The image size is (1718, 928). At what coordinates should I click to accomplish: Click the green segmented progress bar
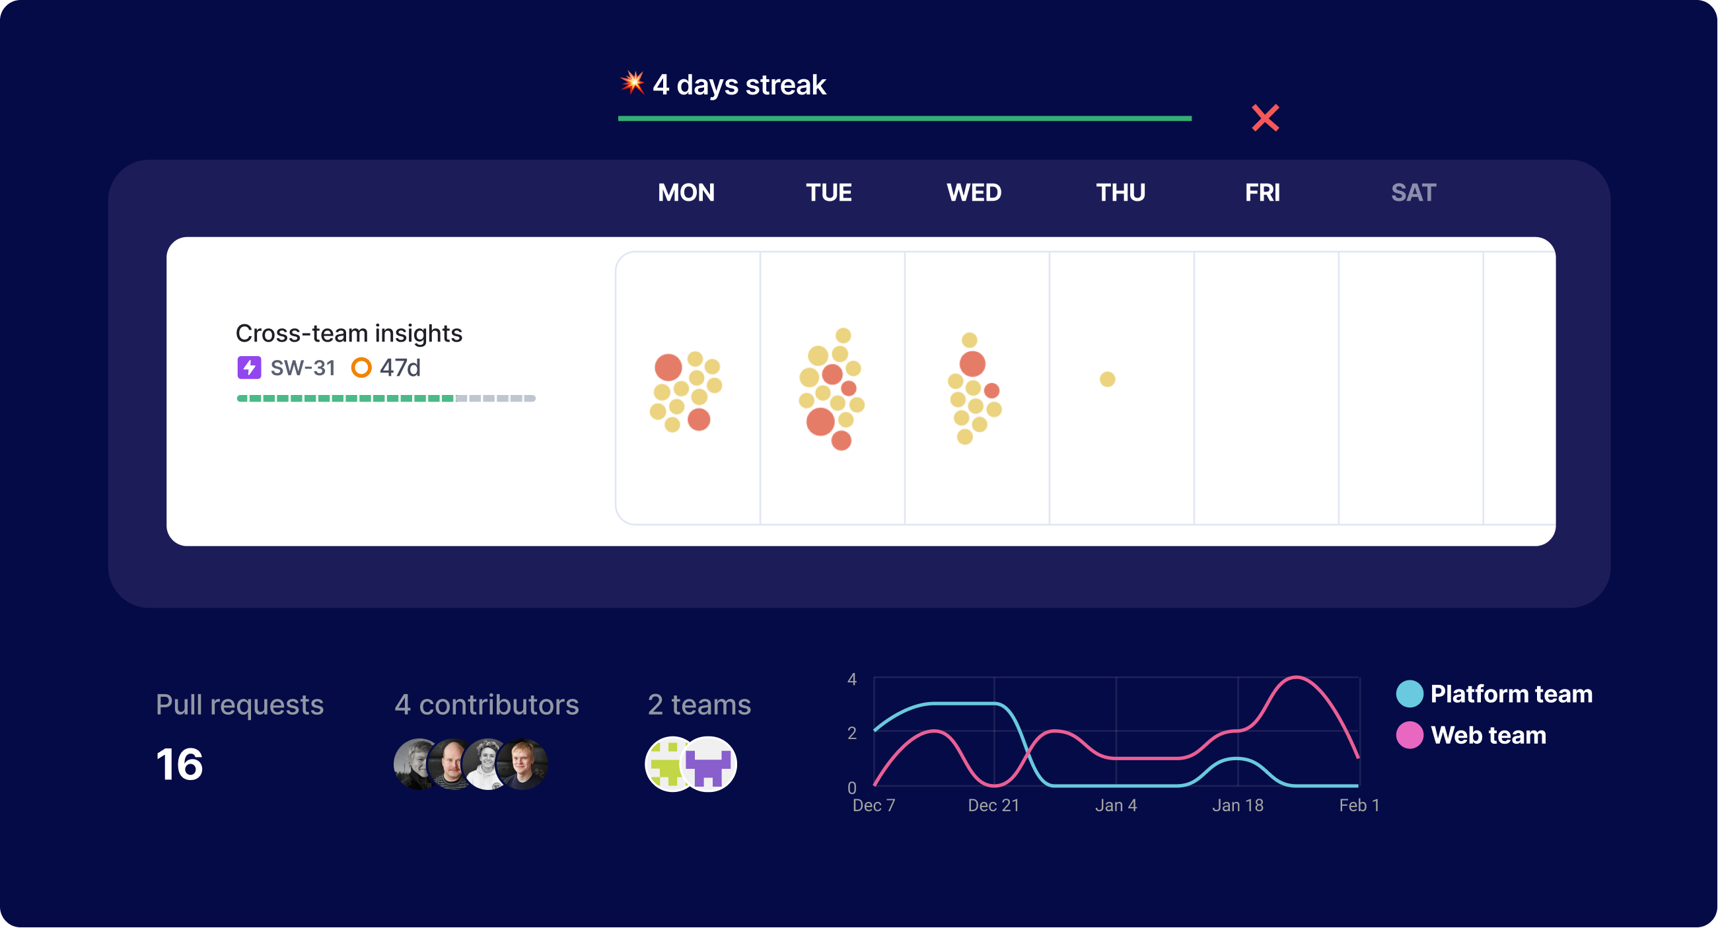click(386, 398)
